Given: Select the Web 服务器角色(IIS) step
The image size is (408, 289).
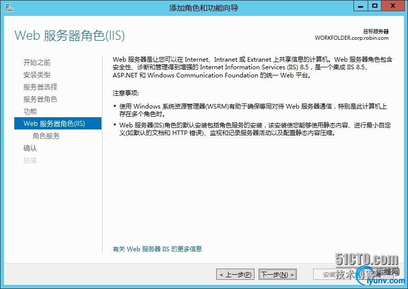Looking at the screenshot, I should point(58,123).
